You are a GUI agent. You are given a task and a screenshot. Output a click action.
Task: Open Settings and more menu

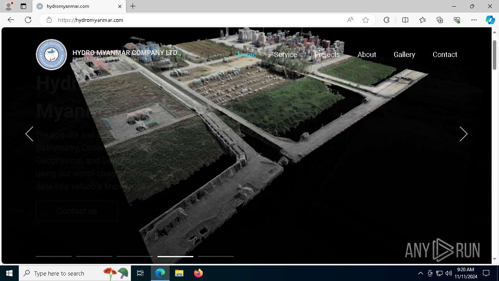click(474, 20)
